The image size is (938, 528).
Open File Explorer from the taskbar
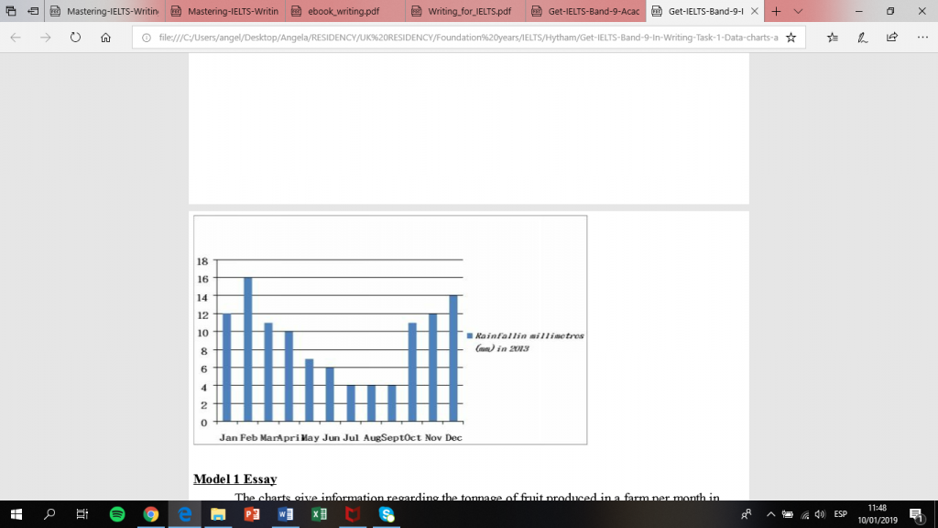[x=218, y=515]
